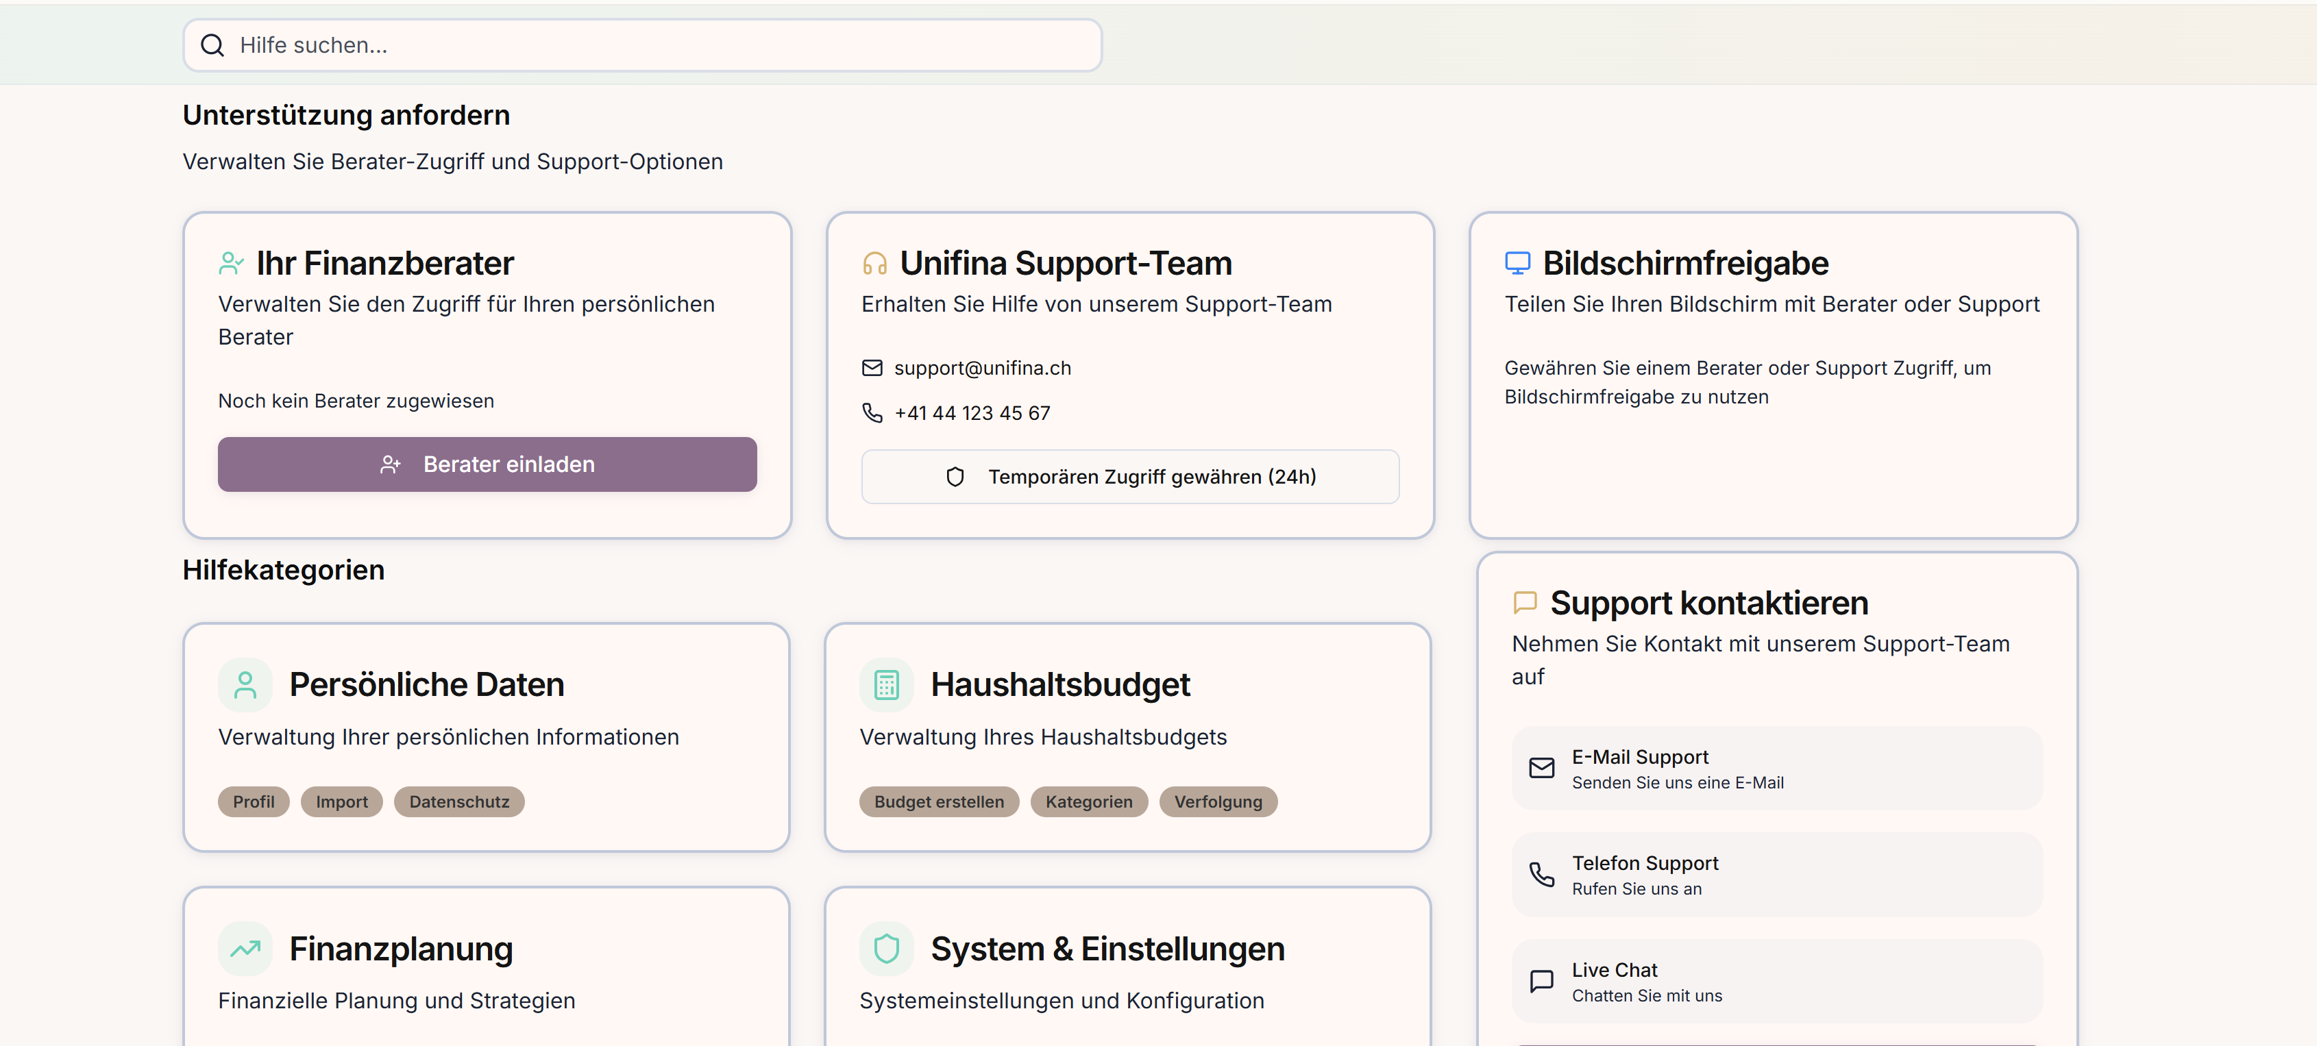Click the headset icon beside Unifina Support-Team
2317x1046 pixels.
(874, 262)
